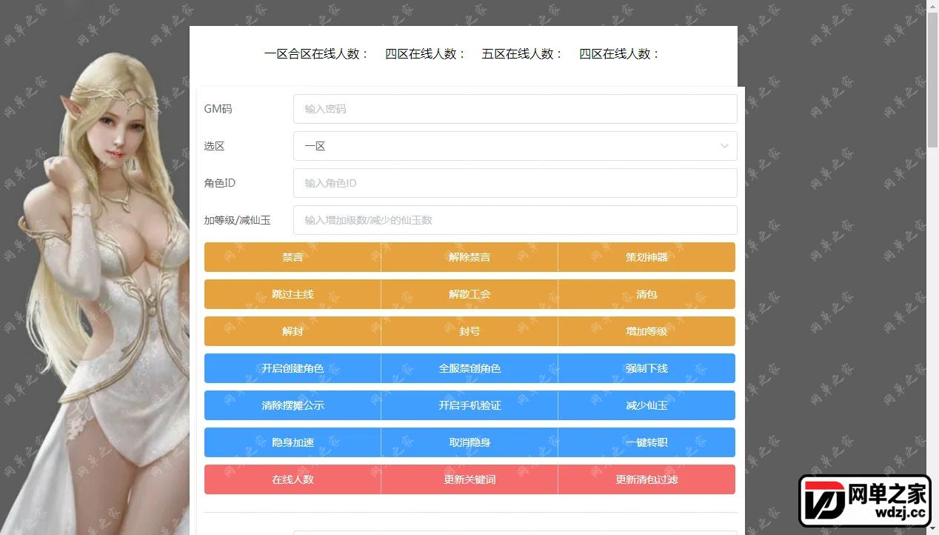The height and width of the screenshot is (535, 939).
Task: Click the first 四区在线人数 text after 一区合区
Action: coord(426,54)
